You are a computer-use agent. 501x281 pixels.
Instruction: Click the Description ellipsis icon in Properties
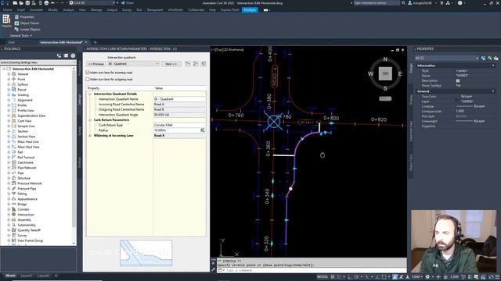tap(457, 80)
